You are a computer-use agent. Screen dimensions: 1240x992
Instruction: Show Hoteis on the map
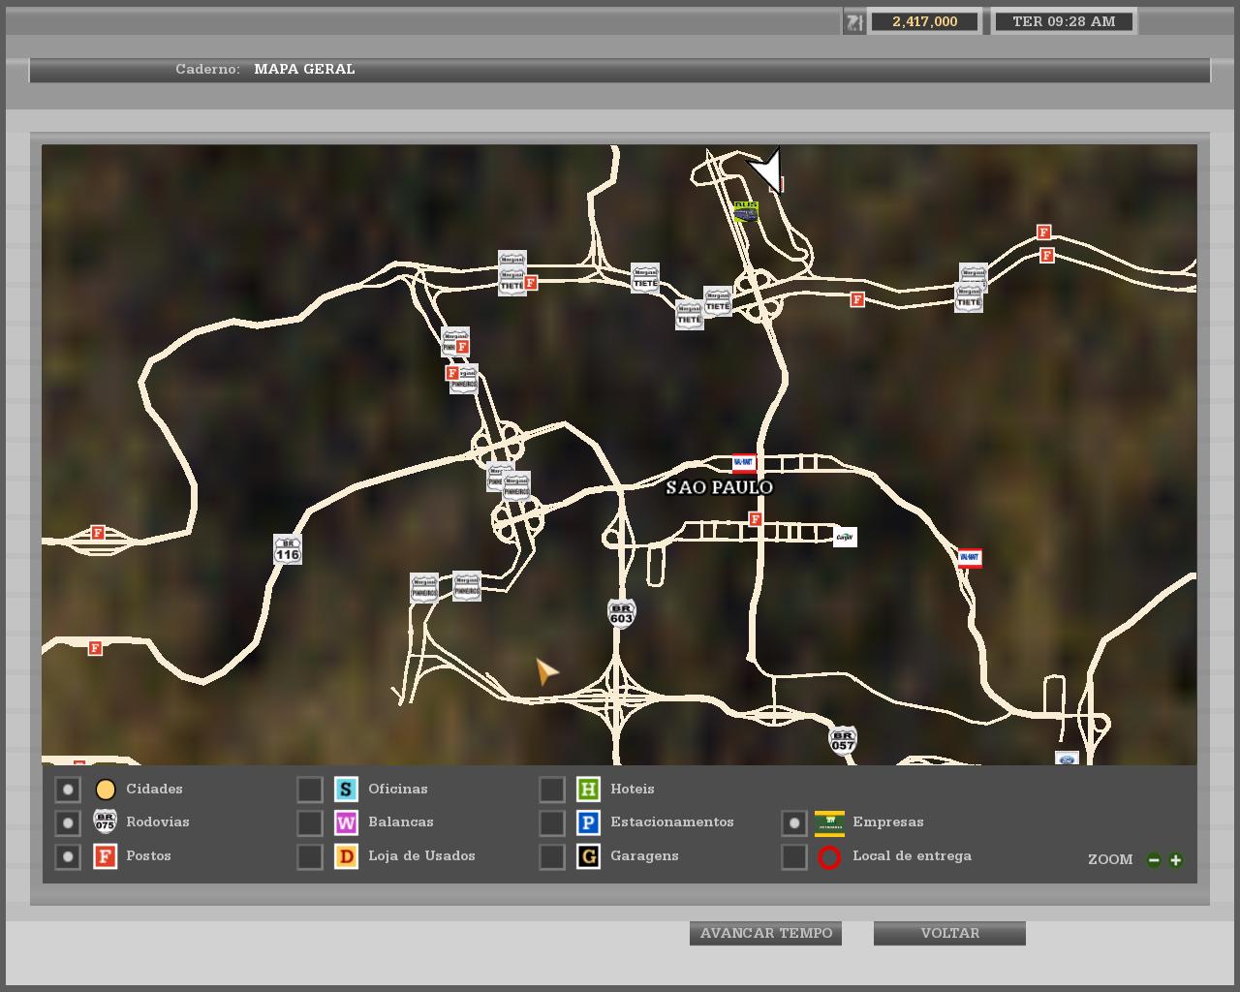(552, 790)
